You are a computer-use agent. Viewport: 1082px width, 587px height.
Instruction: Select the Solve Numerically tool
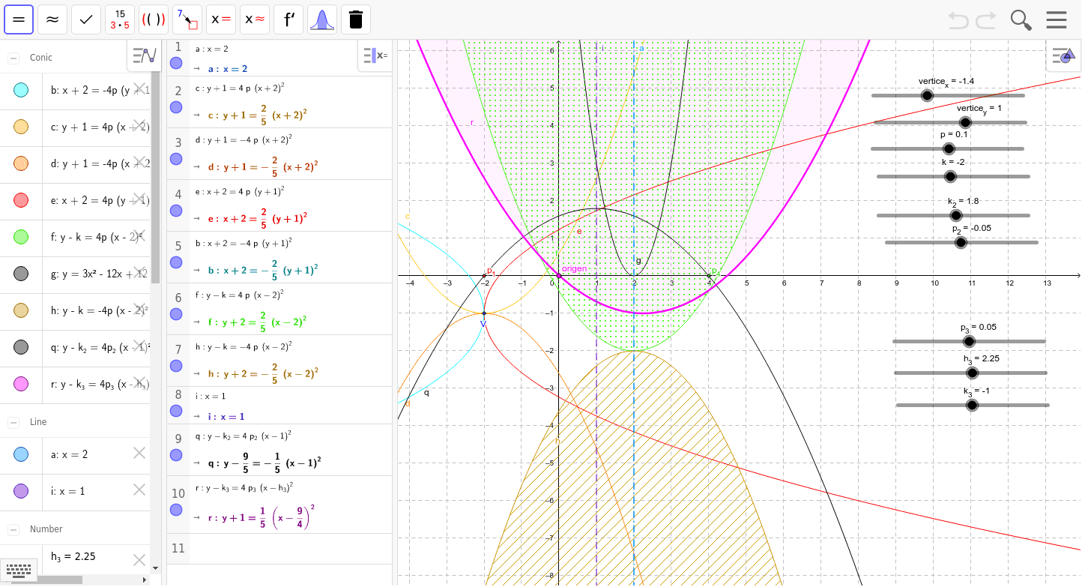255,19
